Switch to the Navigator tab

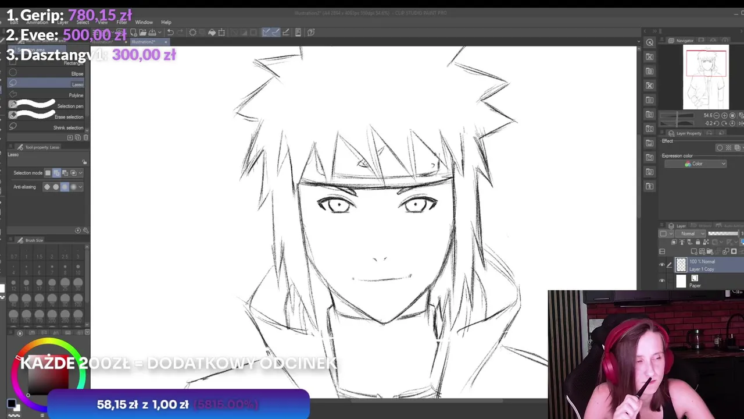681,41
